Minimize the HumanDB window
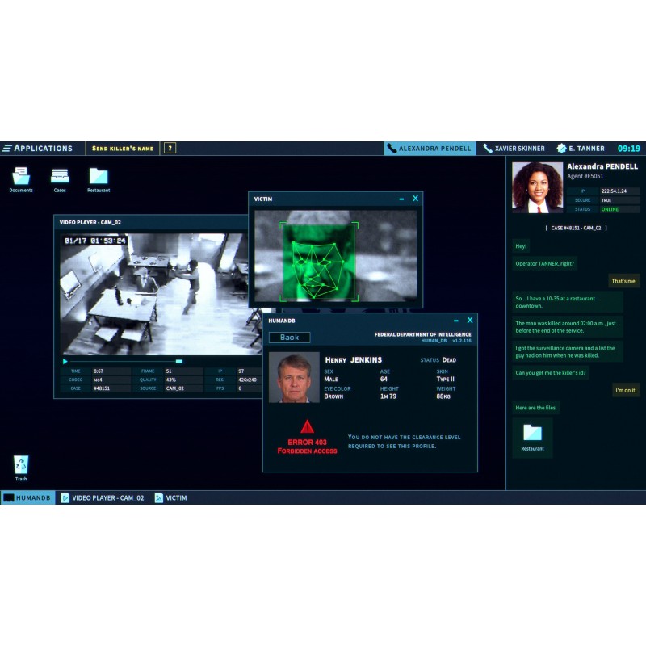 click(x=455, y=321)
